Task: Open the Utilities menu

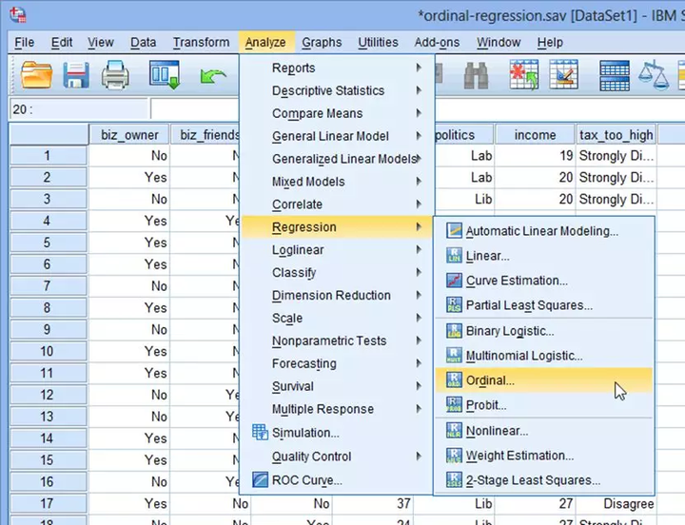Action: (378, 43)
